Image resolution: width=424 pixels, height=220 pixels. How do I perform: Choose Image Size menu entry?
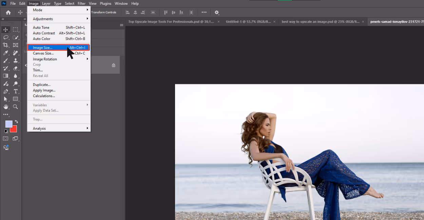[59, 48]
